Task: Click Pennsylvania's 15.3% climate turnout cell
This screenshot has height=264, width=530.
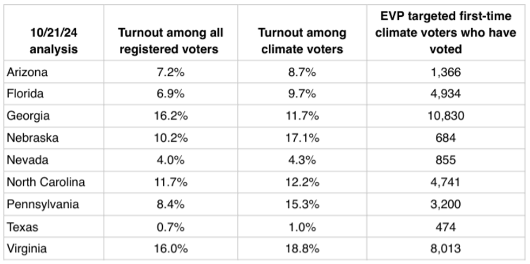Action: coord(301,204)
